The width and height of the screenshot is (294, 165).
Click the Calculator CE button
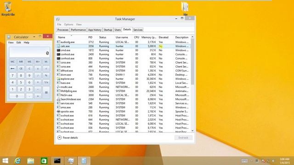(21, 68)
